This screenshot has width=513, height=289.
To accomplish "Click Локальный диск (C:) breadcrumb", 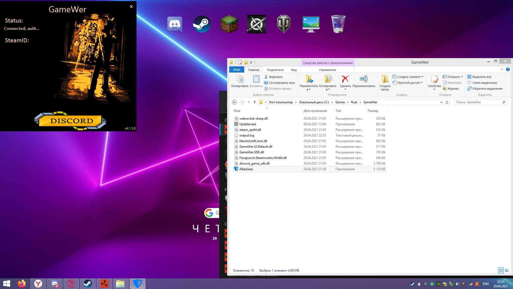I will tap(314, 102).
